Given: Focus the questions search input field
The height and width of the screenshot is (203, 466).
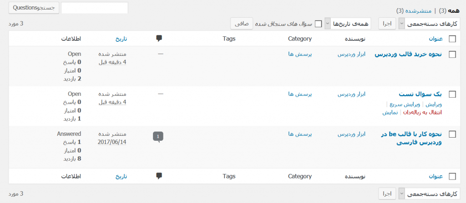Looking at the screenshot, I should click(x=95, y=8).
